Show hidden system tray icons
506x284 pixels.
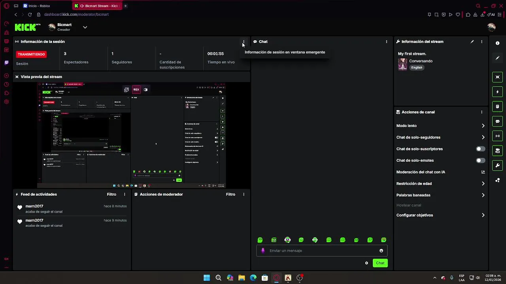(435, 278)
